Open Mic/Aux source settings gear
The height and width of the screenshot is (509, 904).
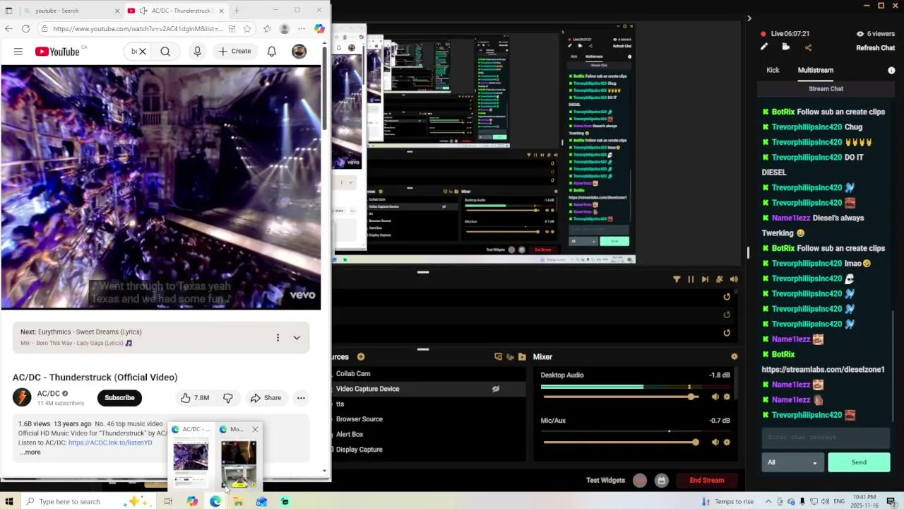[x=727, y=443]
